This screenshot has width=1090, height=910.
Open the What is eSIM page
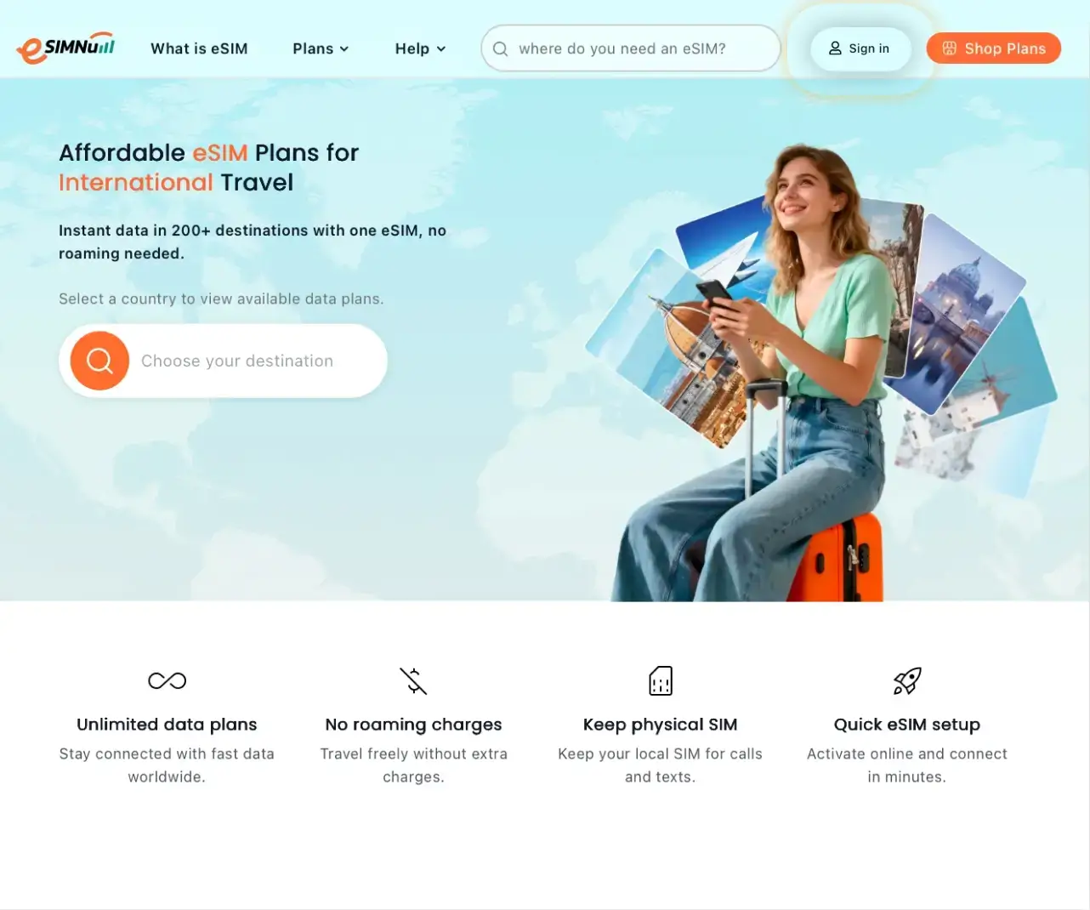point(199,48)
